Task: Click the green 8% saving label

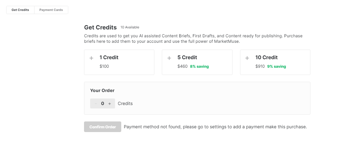Action: (199, 66)
